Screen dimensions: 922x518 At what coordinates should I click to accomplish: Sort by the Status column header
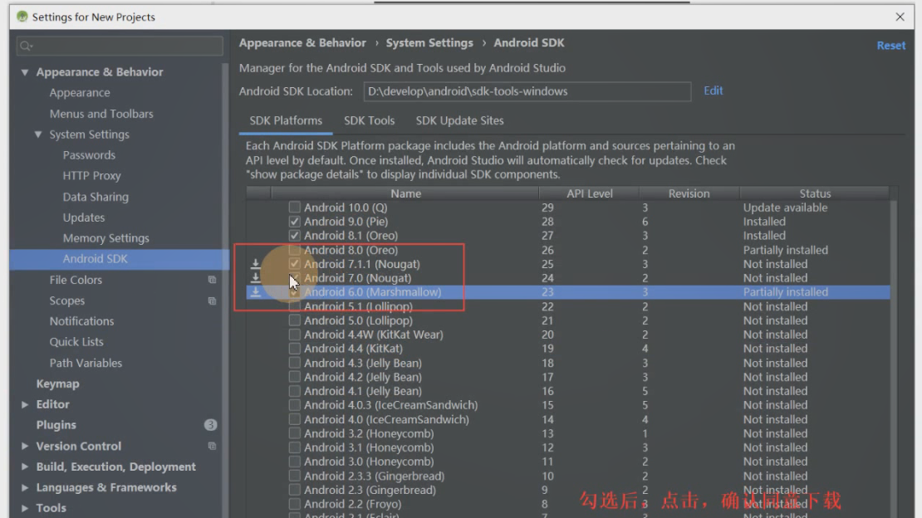pyautogui.click(x=814, y=193)
